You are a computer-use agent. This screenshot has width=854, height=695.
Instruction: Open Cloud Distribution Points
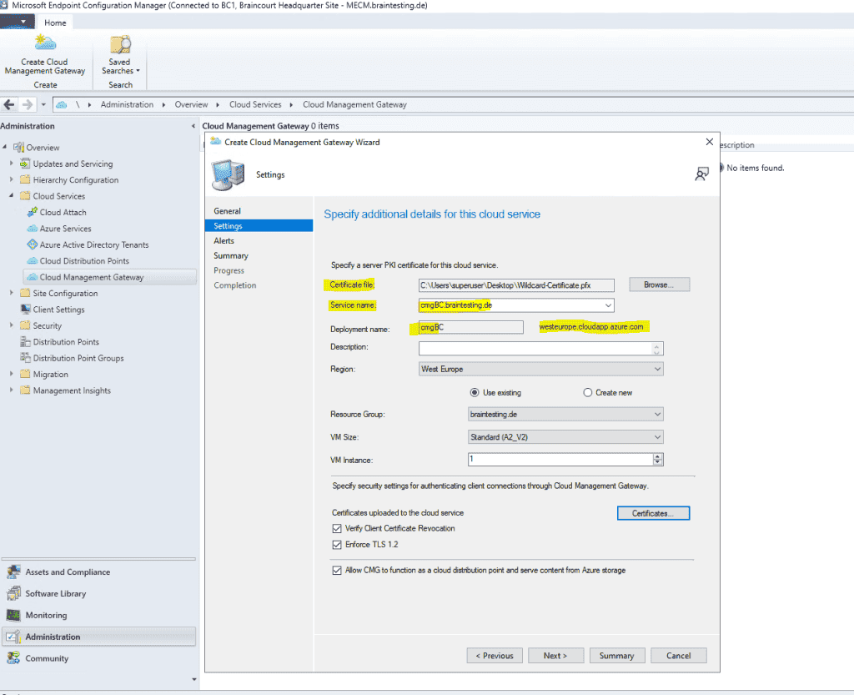(83, 260)
